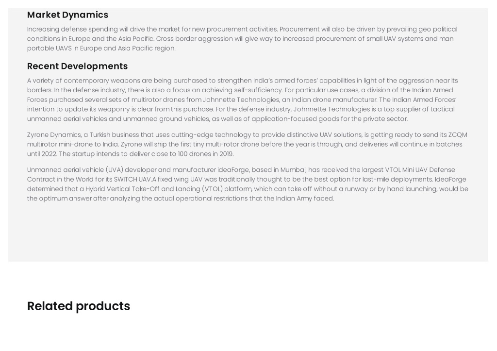Screen dimensions: 497x351
Task: Click the Recent Developments heading
Action: 77,66
